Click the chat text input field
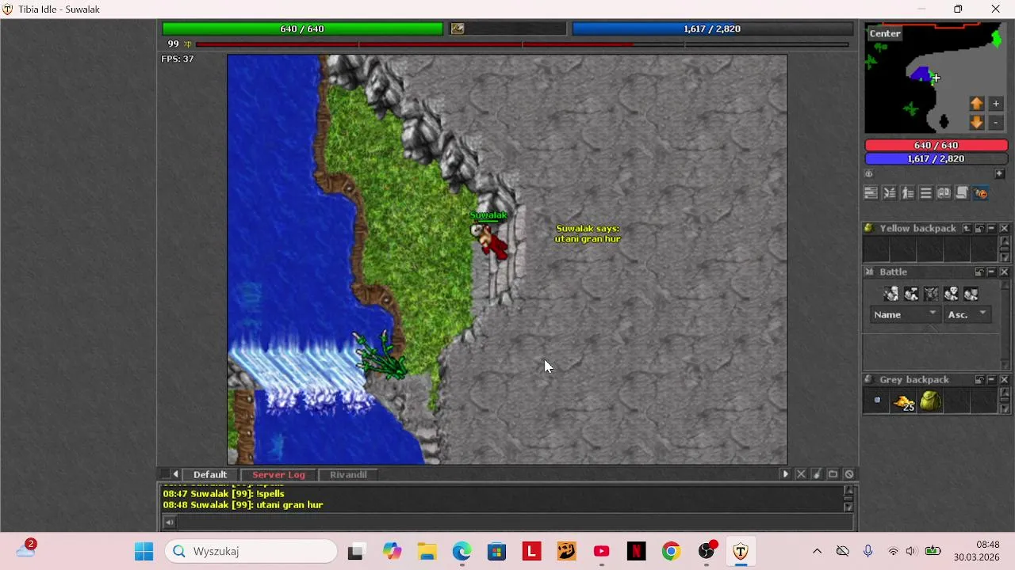Screen dimensions: 1015x570 (515, 522)
